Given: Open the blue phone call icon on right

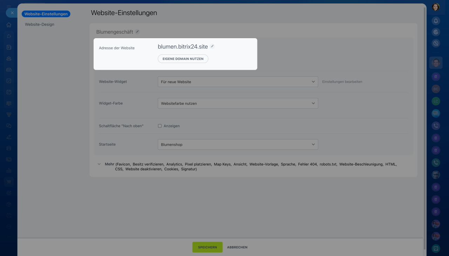Looking at the screenshot, I should pos(436,126).
